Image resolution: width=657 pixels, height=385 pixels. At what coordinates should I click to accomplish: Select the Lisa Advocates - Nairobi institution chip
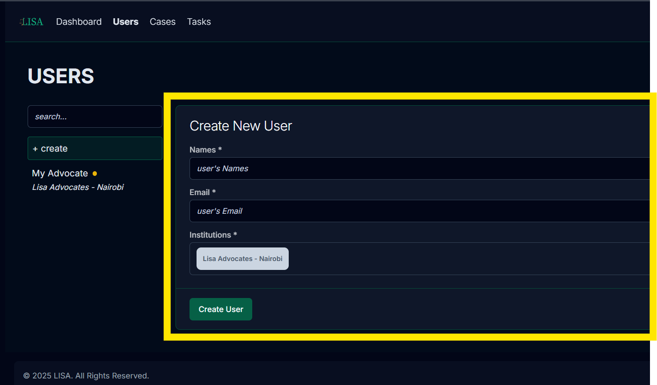(242, 258)
